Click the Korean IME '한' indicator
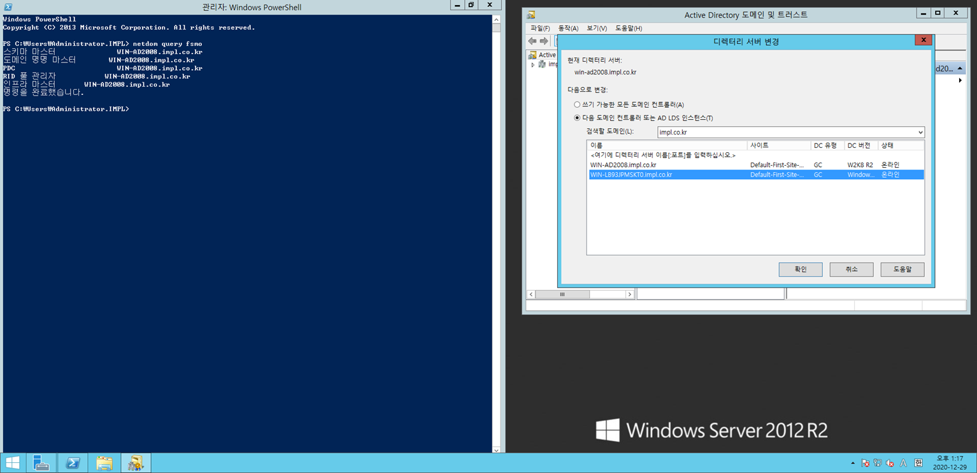Image resolution: width=977 pixels, height=473 pixels. (x=918, y=463)
